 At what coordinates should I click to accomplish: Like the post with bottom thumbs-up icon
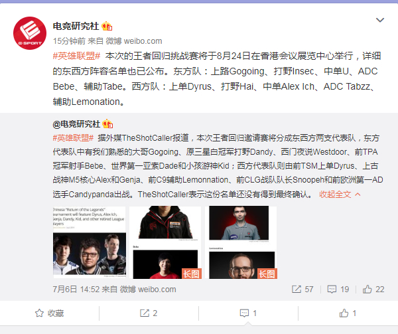(x=348, y=313)
